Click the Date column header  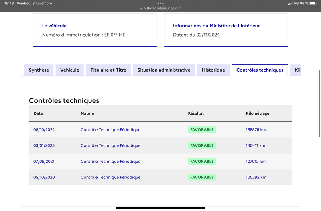[38, 113]
